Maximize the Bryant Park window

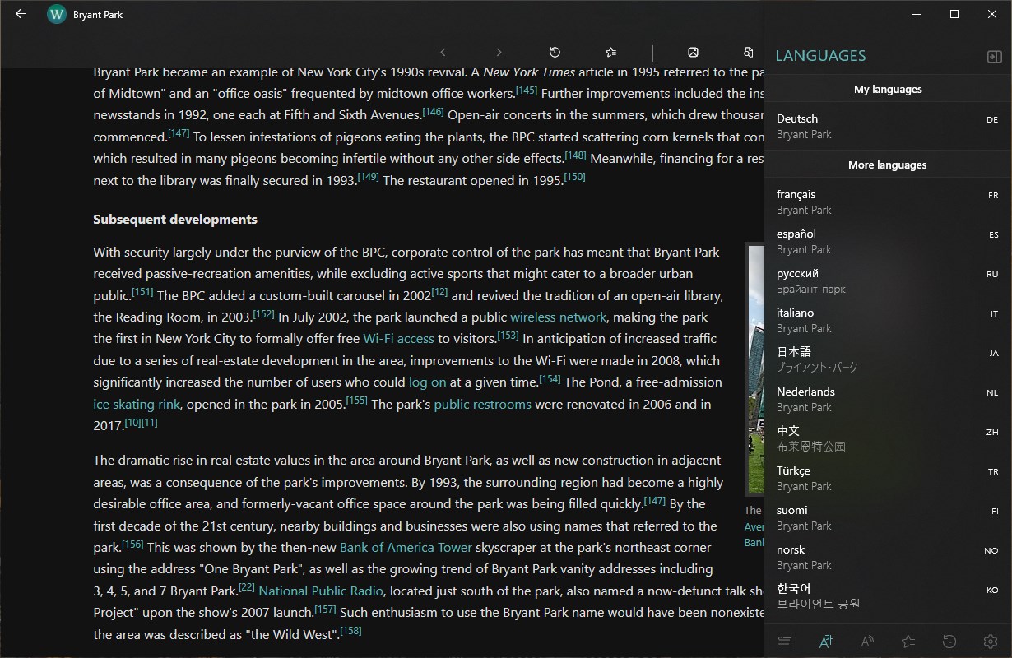pyautogui.click(x=954, y=14)
